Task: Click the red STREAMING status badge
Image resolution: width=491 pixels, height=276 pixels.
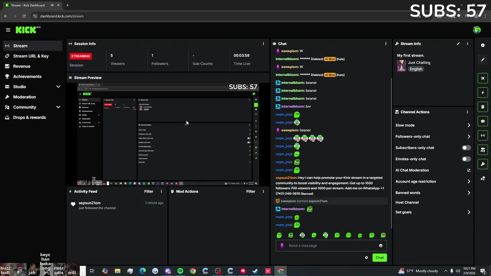Action: (x=80, y=56)
